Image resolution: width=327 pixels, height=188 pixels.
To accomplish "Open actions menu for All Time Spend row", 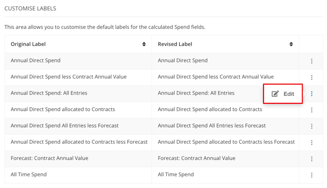I will click(x=311, y=175).
